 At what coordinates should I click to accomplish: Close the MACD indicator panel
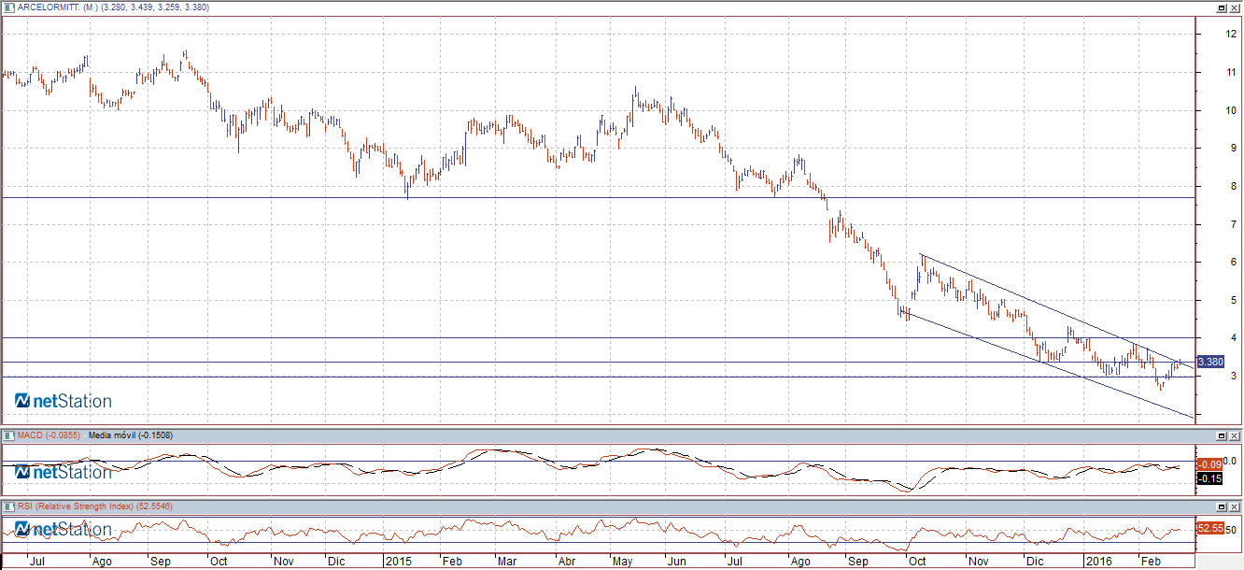1234,435
